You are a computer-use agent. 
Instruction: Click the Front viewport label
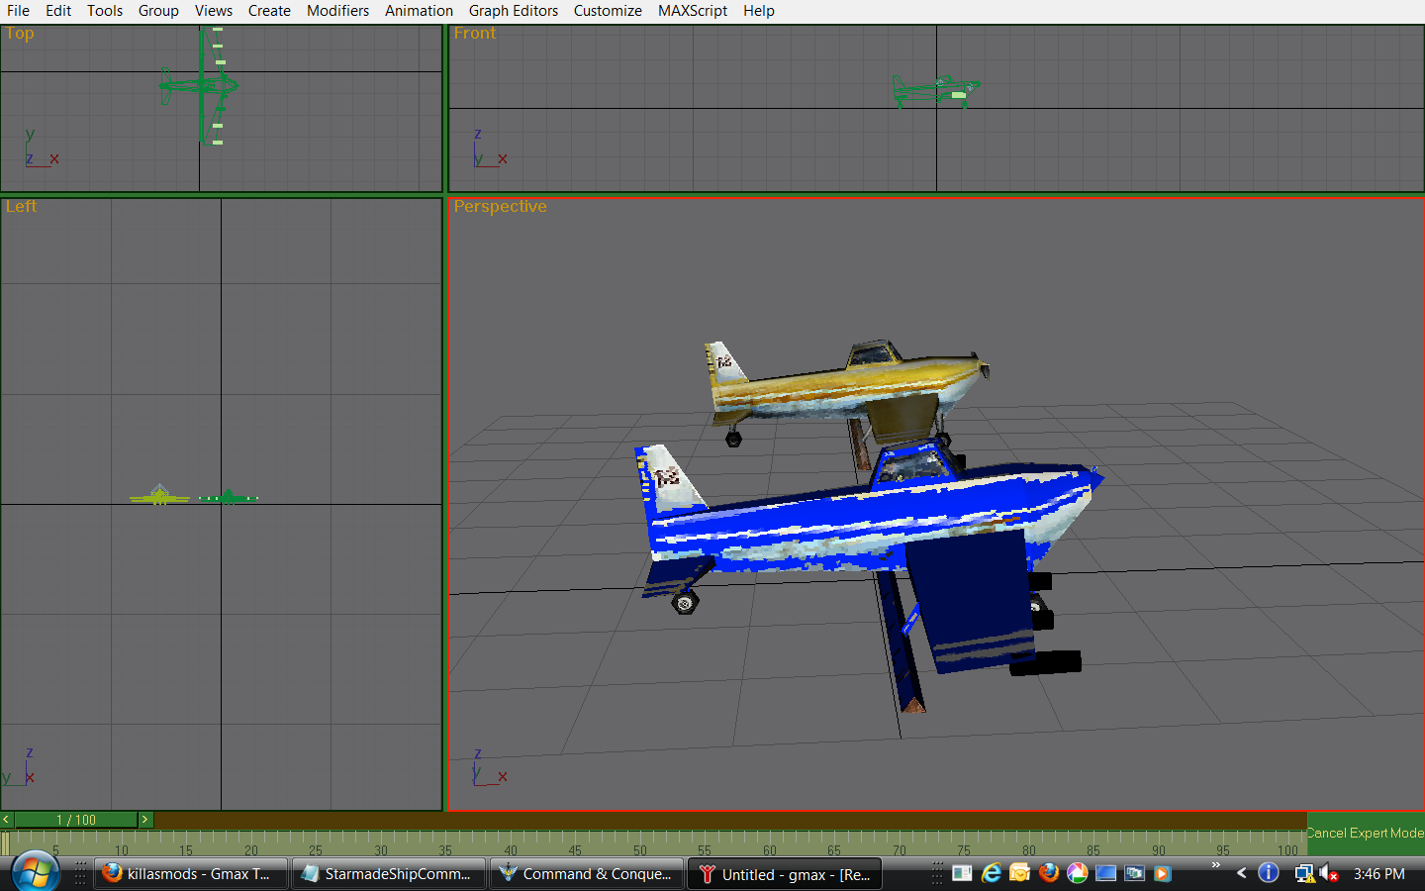[474, 34]
